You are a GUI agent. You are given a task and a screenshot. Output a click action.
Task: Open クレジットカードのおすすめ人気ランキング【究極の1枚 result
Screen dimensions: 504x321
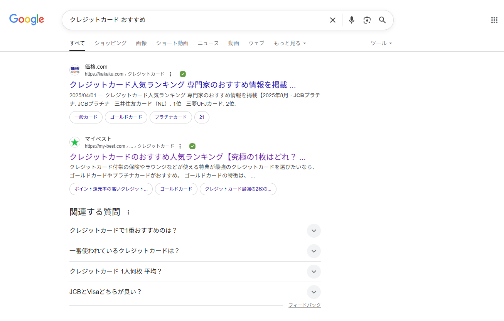click(x=188, y=157)
